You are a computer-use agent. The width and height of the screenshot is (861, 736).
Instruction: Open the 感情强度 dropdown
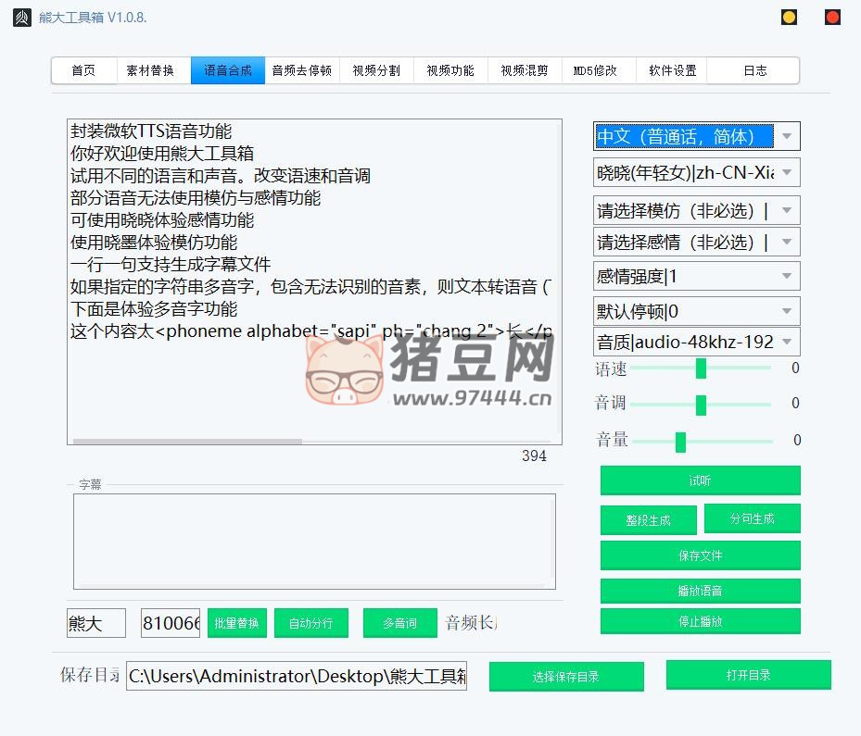pos(697,276)
